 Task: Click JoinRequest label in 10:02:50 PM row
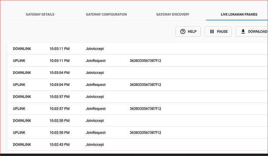(96, 132)
